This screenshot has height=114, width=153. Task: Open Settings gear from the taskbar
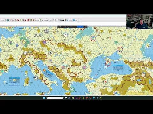tap(97, 98)
